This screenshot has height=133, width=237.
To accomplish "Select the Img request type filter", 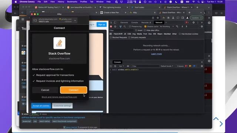I will 134,34.
